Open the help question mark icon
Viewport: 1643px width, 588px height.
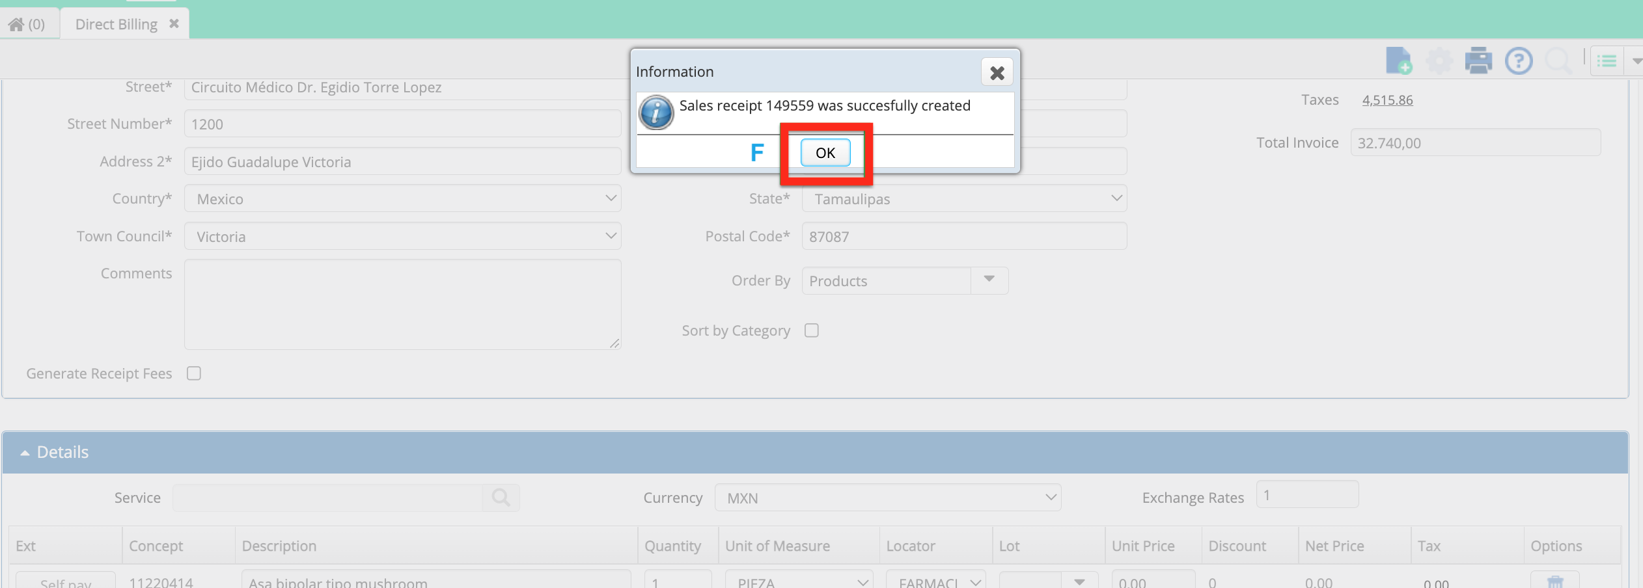click(1519, 61)
